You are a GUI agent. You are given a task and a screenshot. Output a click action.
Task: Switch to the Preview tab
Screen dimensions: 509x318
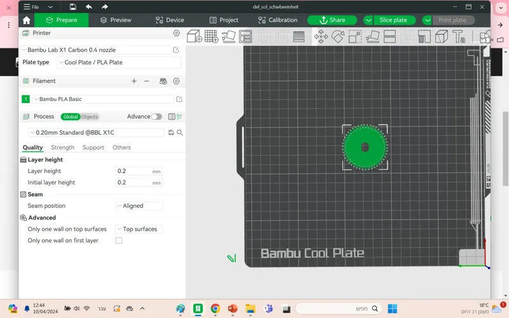[116, 20]
